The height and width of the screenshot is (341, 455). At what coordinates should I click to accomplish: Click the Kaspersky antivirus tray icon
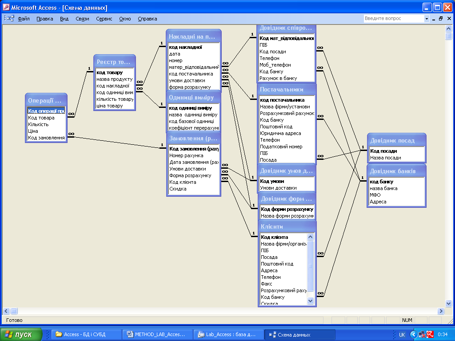click(x=430, y=335)
